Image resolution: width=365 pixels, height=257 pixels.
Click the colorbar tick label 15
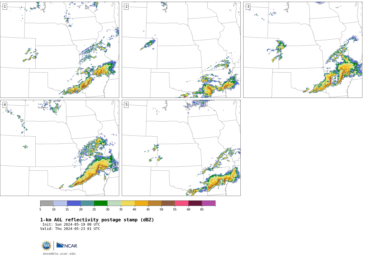tap(67, 210)
